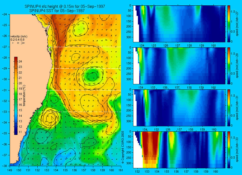Click the white dashed section line at -27 latitude

[86, 47]
